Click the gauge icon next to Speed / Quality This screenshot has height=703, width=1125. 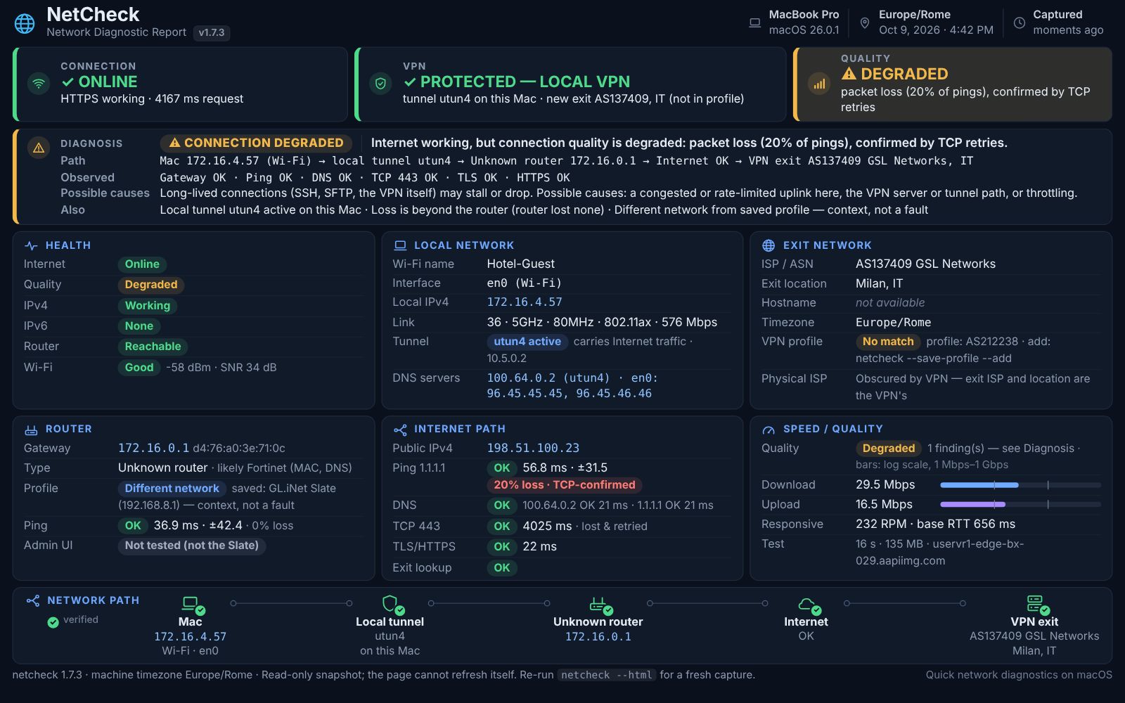(769, 430)
